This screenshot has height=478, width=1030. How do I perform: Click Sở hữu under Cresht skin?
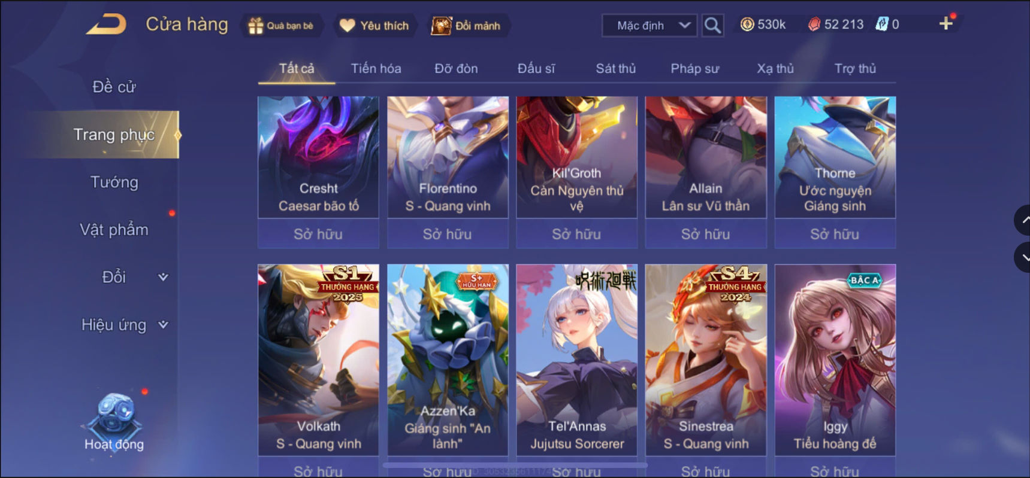[x=318, y=234]
